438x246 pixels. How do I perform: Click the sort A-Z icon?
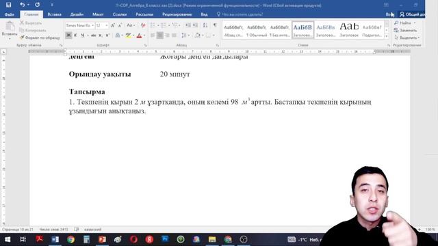click(205, 25)
